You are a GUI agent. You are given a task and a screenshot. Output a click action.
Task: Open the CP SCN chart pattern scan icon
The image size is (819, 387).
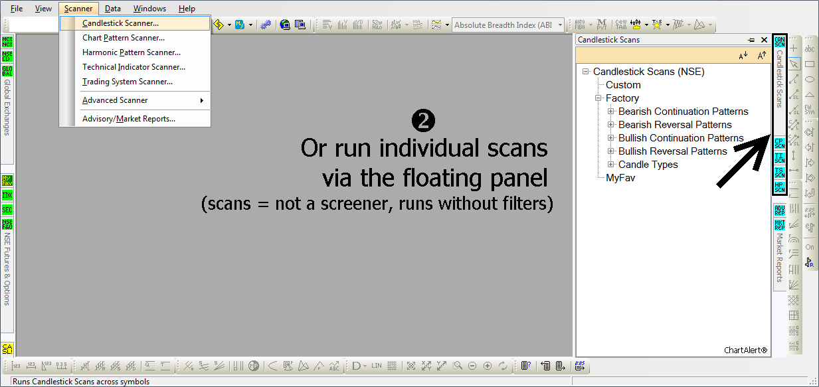coord(780,143)
